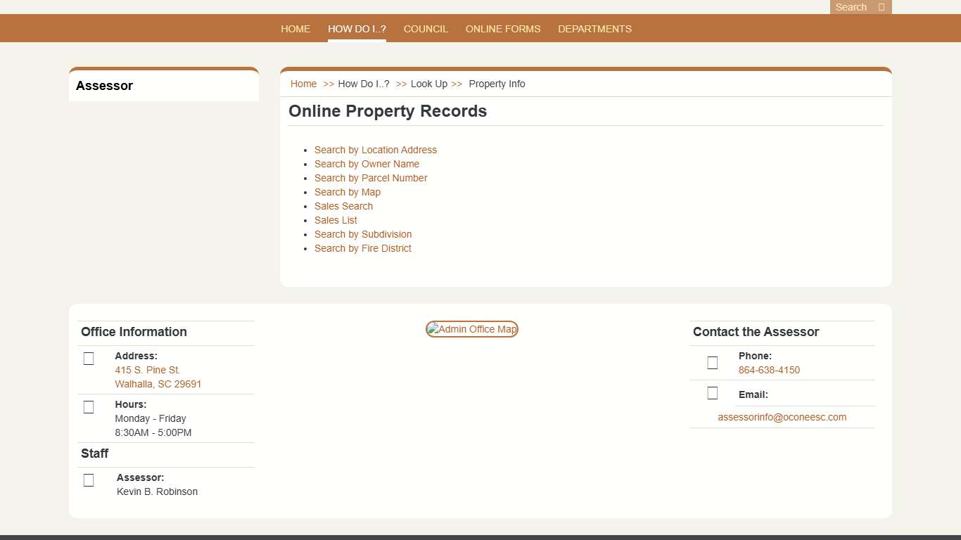Open the HOME menu item
Screen dimensions: 961x540
295,29
